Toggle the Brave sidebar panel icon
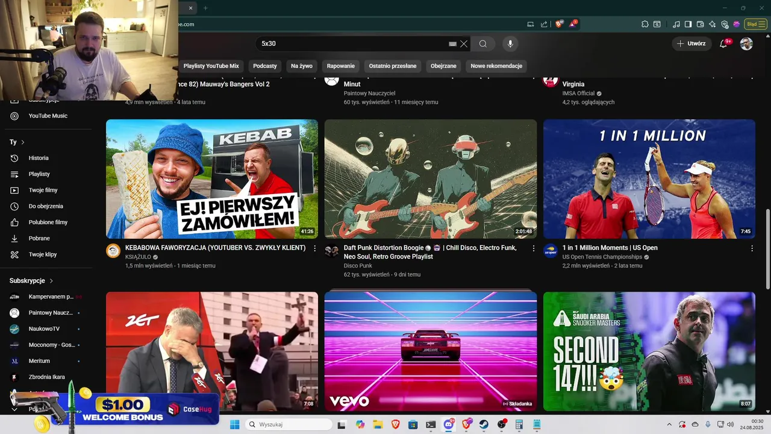 688,24
